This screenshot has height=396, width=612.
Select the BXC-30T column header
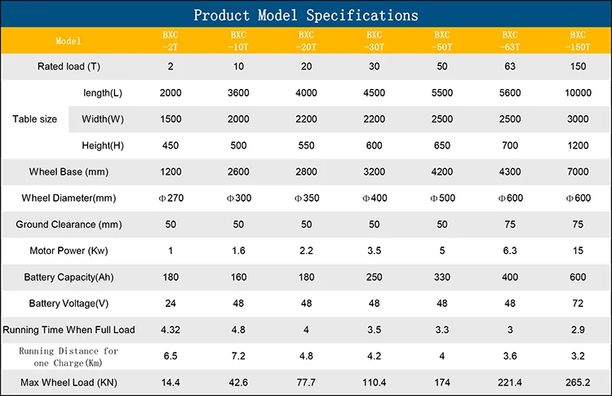tap(374, 40)
